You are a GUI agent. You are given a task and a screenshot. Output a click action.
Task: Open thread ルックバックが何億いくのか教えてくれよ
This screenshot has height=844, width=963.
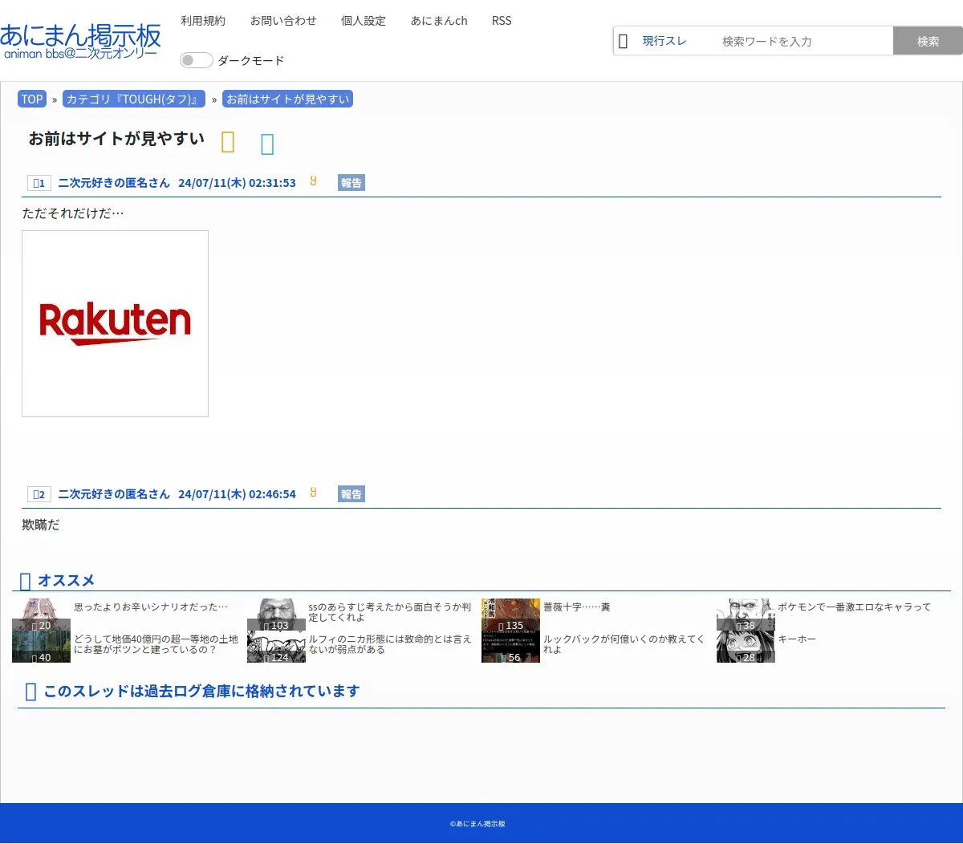(624, 644)
